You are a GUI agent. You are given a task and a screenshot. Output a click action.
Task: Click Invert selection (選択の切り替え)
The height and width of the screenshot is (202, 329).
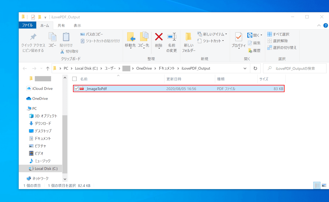click(x=282, y=47)
